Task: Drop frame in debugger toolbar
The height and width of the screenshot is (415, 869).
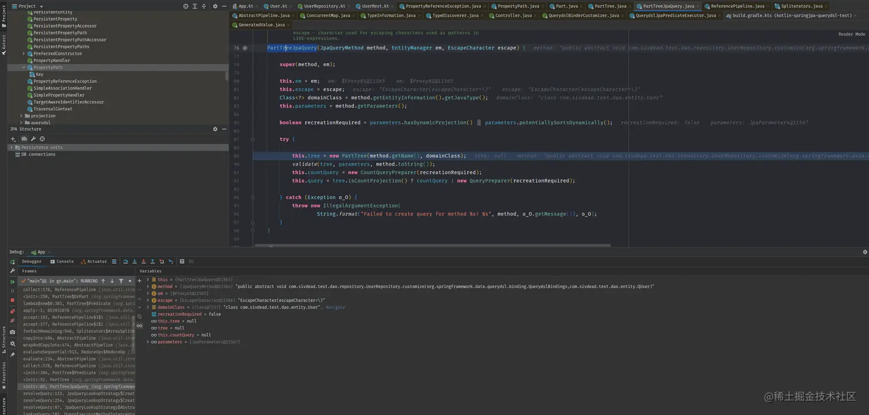Action: (x=162, y=262)
